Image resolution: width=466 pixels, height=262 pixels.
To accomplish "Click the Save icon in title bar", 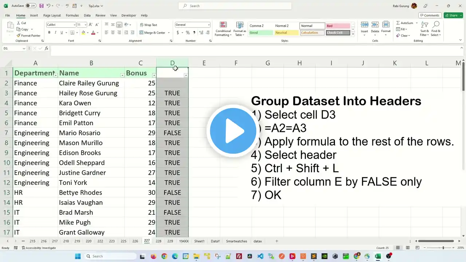I will click(41, 6).
